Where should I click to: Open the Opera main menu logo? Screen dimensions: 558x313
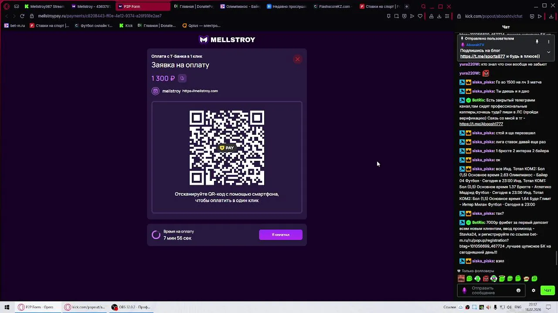click(7, 7)
